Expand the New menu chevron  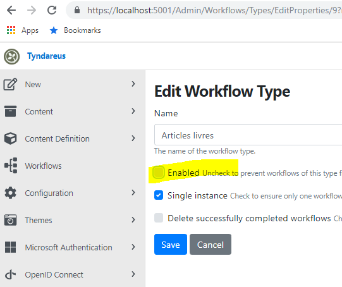[133, 84]
